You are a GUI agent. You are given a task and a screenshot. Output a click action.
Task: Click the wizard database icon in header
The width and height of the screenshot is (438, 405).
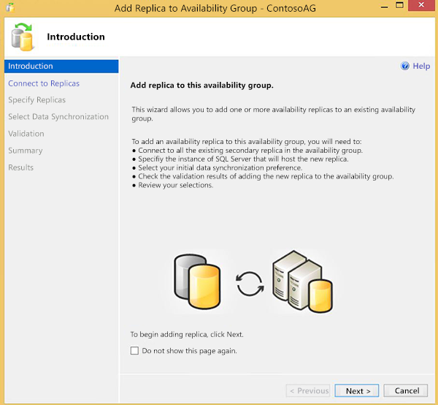[x=23, y=37]
